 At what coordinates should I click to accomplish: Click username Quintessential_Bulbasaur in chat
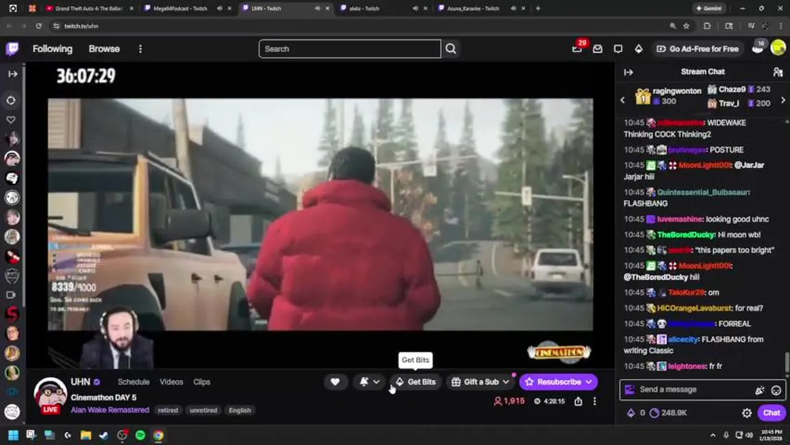(703, 192)
